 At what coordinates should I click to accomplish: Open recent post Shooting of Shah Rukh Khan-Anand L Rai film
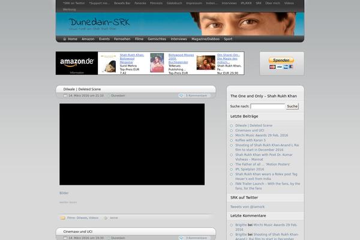coord(267,148)
